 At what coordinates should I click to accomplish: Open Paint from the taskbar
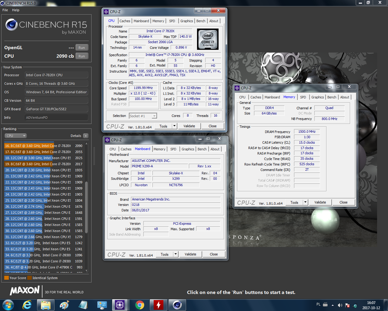point(64,305)
